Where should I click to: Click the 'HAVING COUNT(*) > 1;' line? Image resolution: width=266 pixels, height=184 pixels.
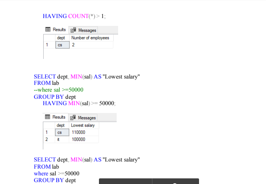pos(74,16)
